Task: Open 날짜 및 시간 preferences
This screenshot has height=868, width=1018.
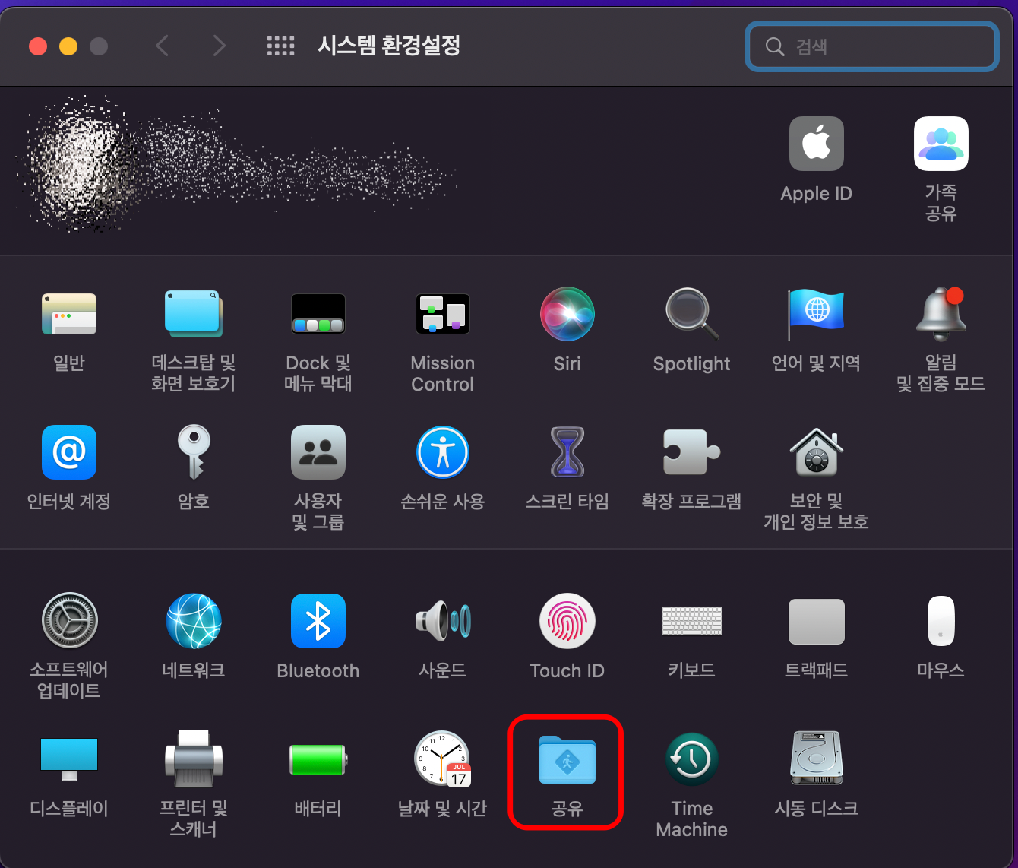Action: pos(443,759)
